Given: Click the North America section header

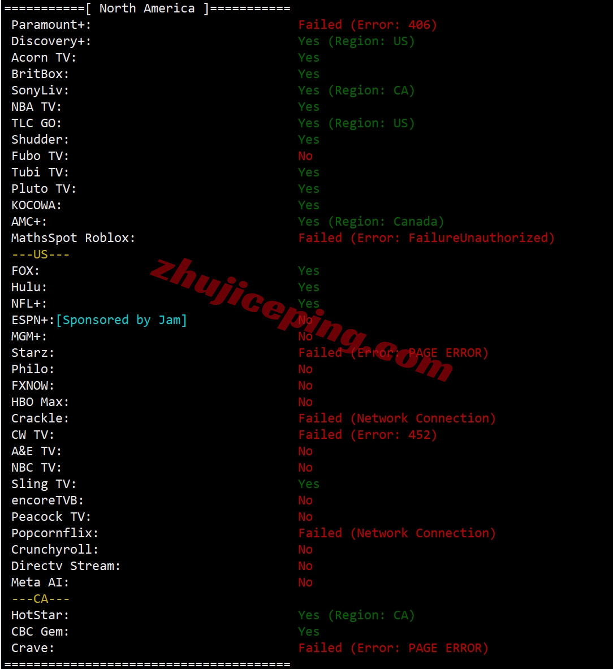Looking at the screenshot, I should click(147, 8).
